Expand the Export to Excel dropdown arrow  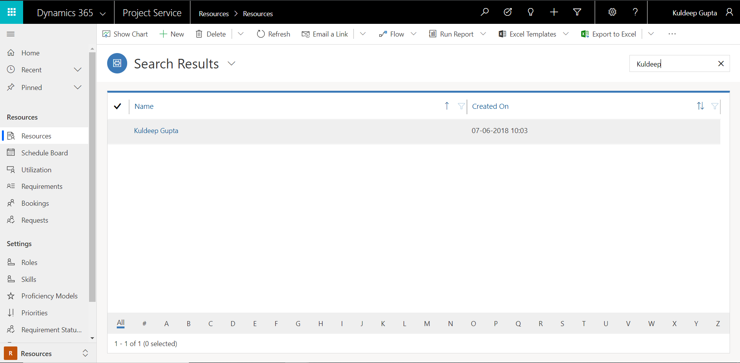tap(651, 34)
